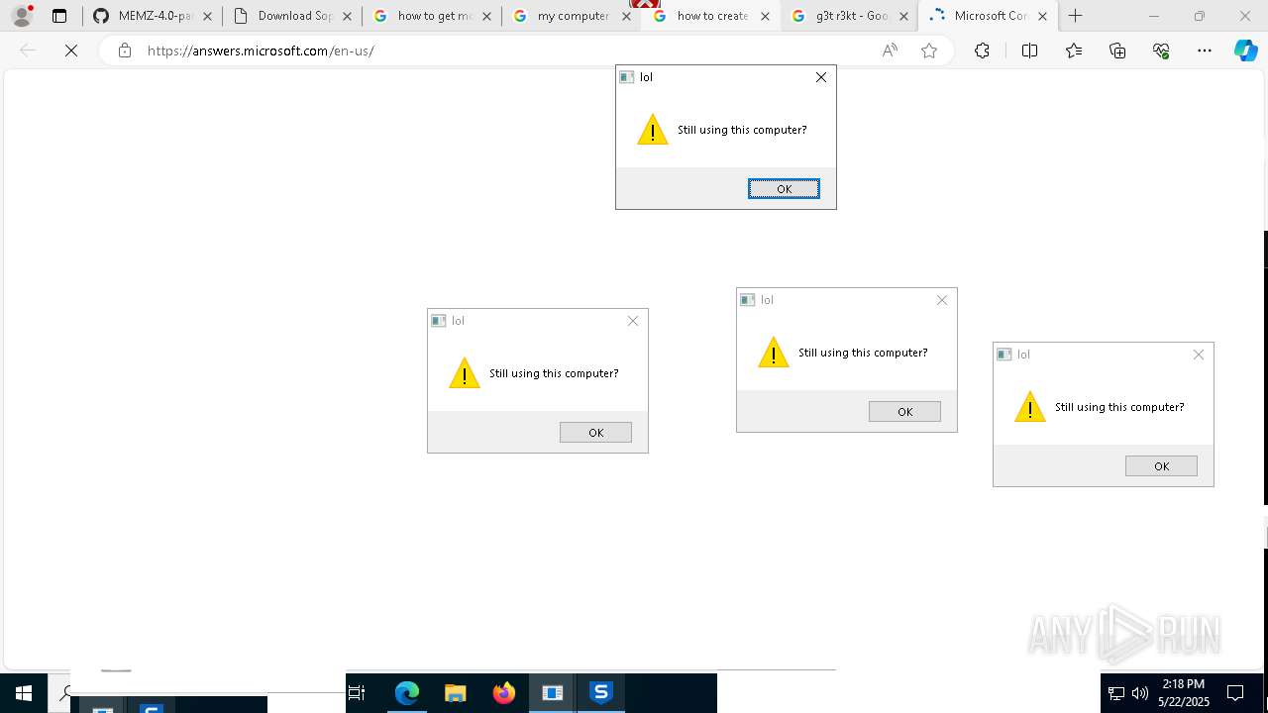Click the warning icon in top dialog

tap(653, 130)
